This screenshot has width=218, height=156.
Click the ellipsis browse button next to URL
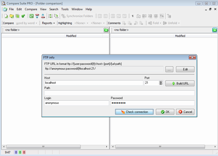point(169,69)
